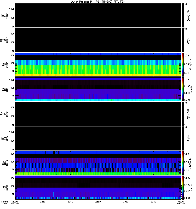Viewport: 196px width, 209px height.
Task: Select the 2320 time tick label
Action: pyautogui.click(x=126, y=201)
